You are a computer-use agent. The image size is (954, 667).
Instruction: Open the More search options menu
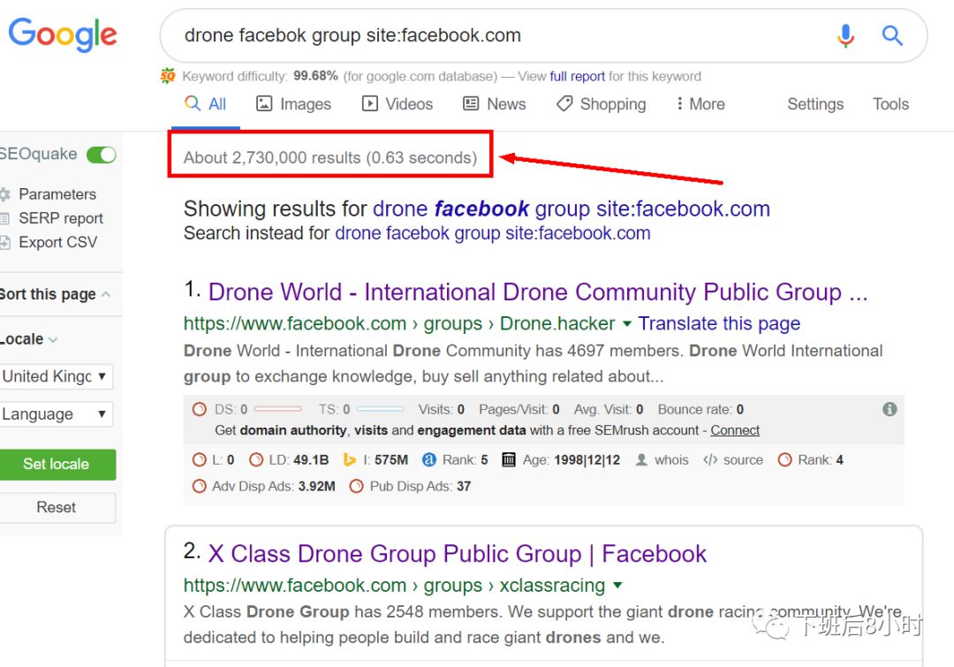(700, 104)
